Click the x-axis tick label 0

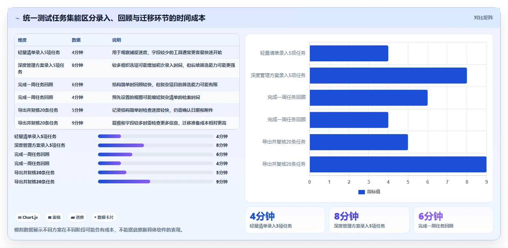coord(310,182)
